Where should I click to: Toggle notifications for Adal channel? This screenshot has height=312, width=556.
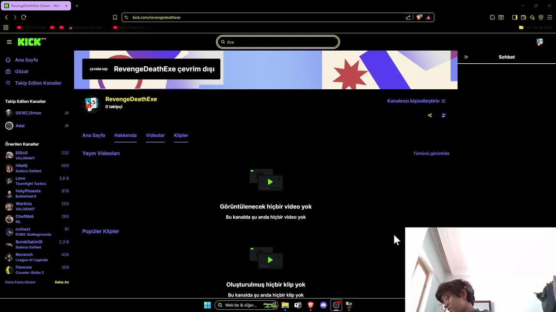(66, 126)
